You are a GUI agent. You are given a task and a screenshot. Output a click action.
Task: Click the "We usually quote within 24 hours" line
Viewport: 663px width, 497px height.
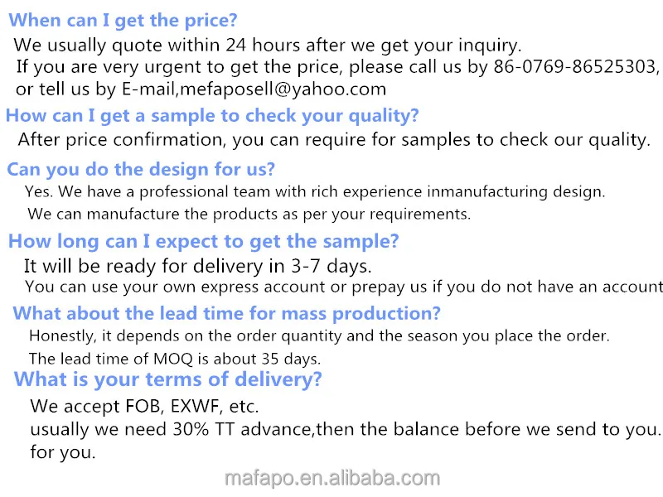coord(267,46)
